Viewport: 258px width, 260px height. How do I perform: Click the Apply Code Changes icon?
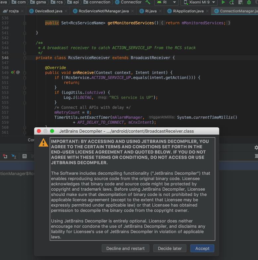pos(240,2)
